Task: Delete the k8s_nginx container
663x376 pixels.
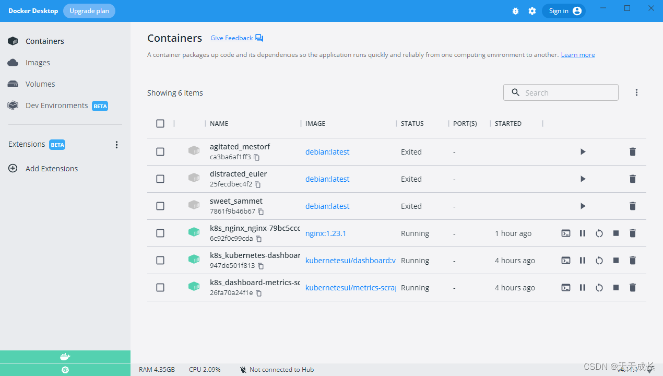Action: pos(633,233)
